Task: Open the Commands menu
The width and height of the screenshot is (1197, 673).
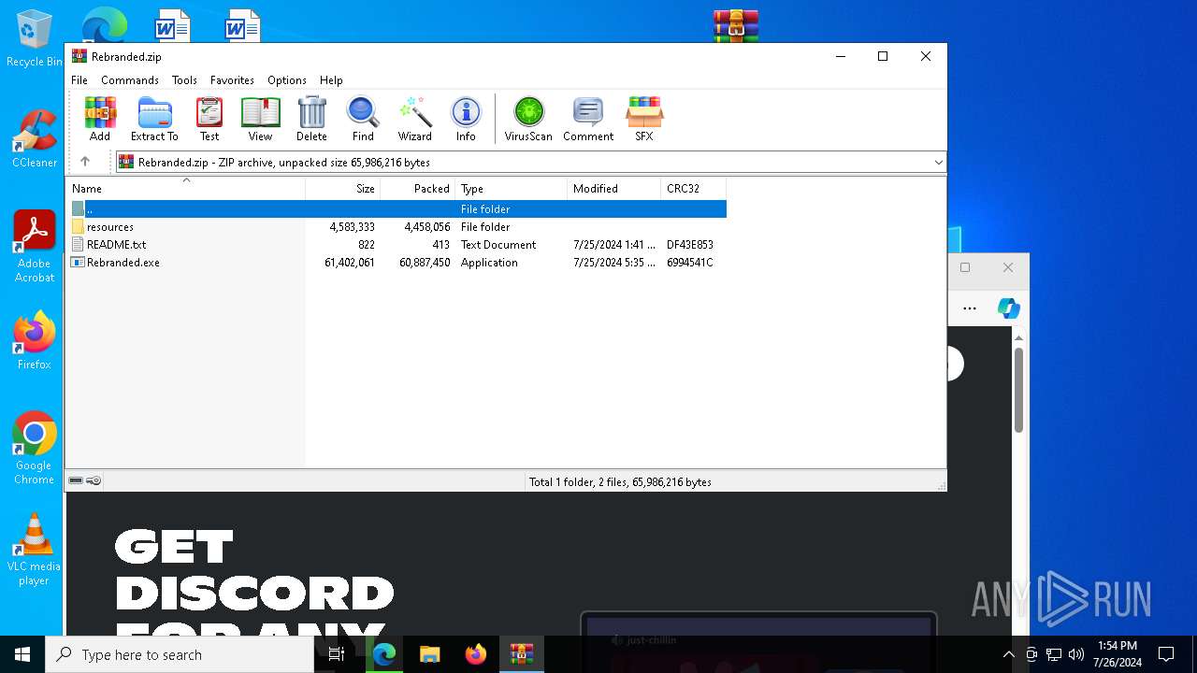Action: [130, 80]
